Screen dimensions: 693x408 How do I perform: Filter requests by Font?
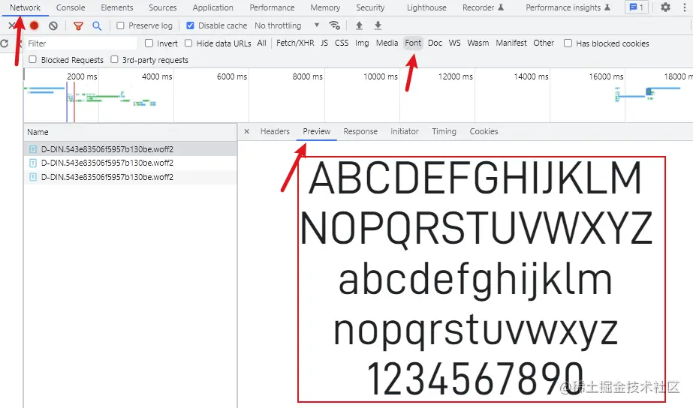413,43
